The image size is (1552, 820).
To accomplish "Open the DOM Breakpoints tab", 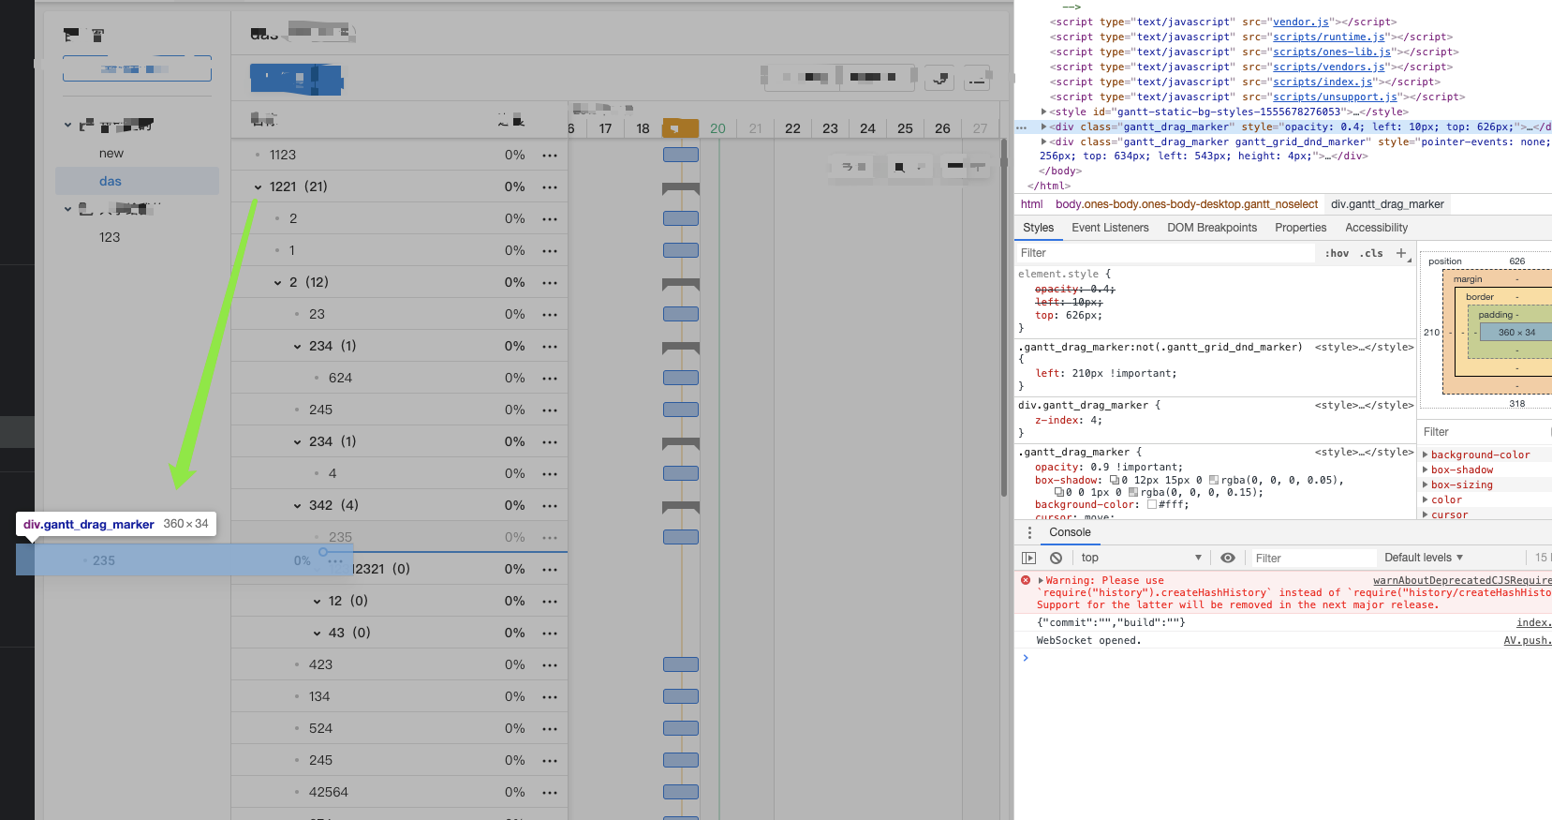I will [1212, 228].
